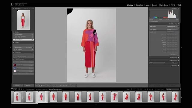Switch to Compare view (XY) icon
Viewport: 192px width, 108px height.
pyautogui.click(x=44, y=85)
